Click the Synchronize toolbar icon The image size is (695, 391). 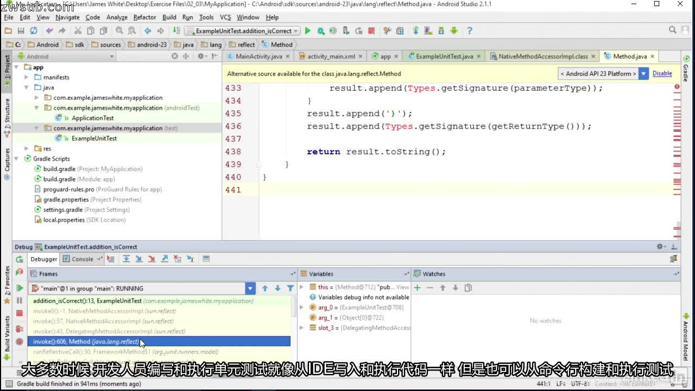tap(34, 31)
